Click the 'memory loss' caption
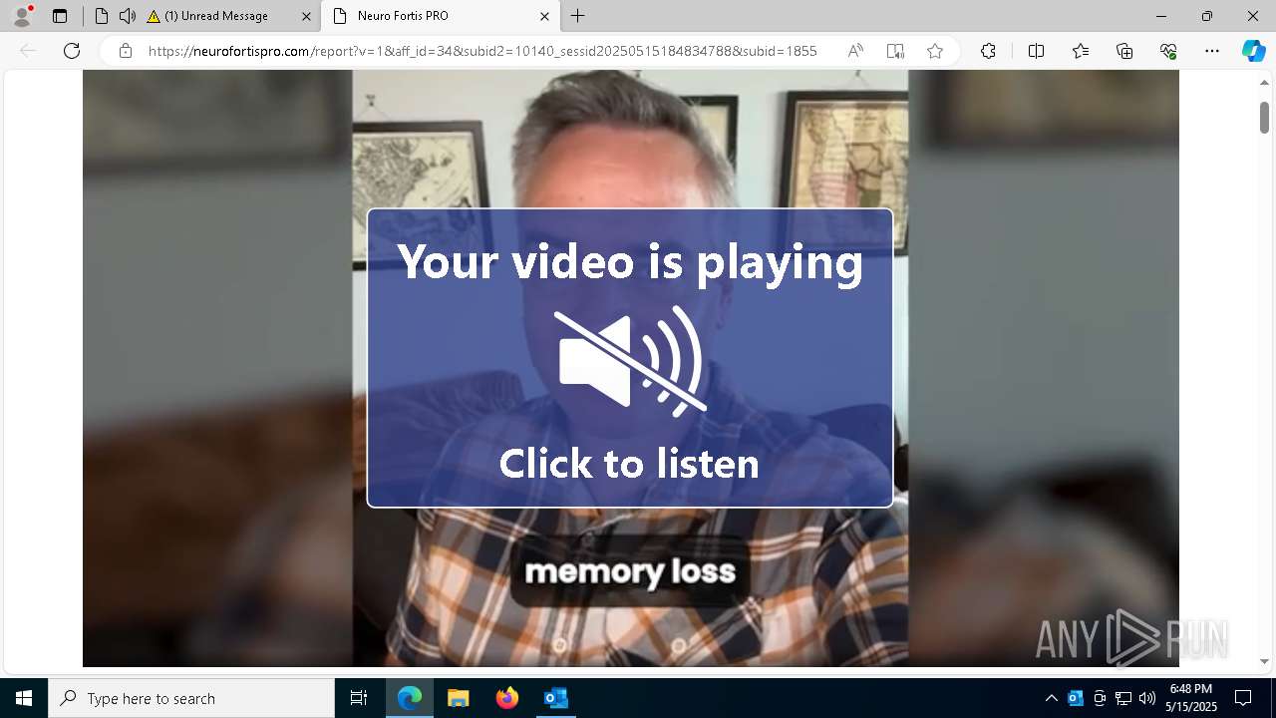1276x718 pixels. pyautogui.click(x=630, y=571)
